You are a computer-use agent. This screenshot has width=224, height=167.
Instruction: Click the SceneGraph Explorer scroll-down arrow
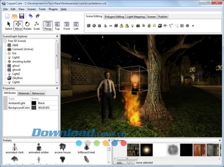pos(57,83)
